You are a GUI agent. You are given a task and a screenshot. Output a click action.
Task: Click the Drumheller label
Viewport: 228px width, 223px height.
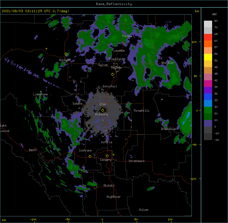[169, 129]
